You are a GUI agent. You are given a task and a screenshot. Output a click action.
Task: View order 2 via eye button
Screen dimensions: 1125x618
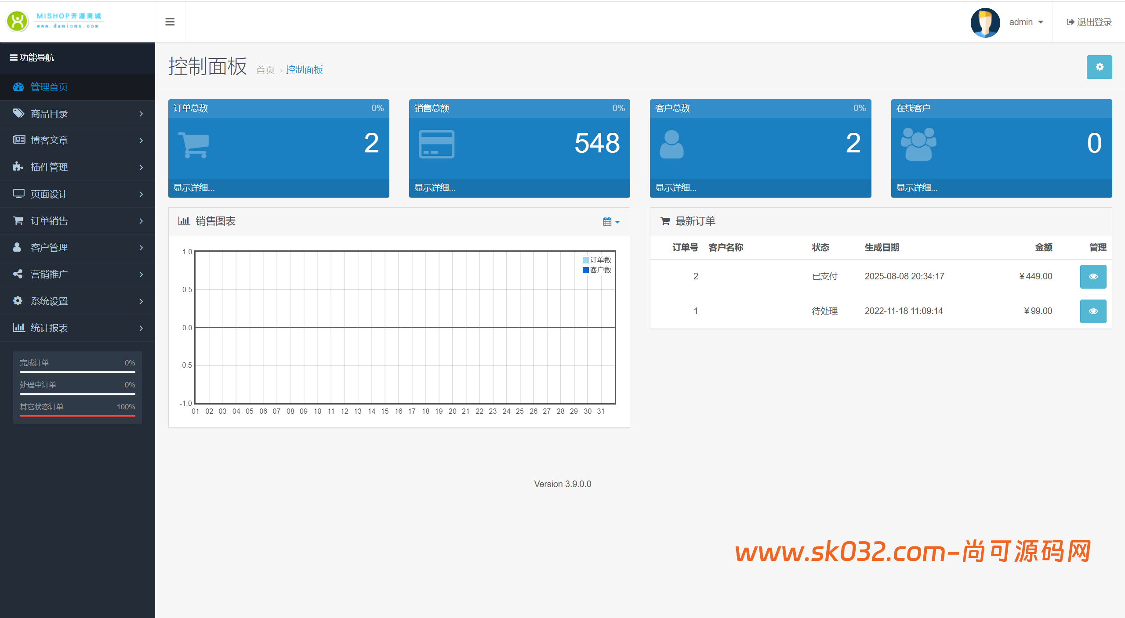(x=1093, y=276)
